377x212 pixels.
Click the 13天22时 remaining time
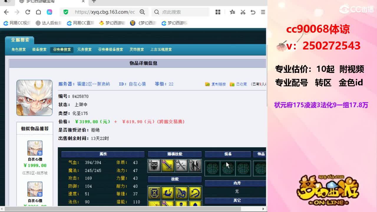point(100,138)
